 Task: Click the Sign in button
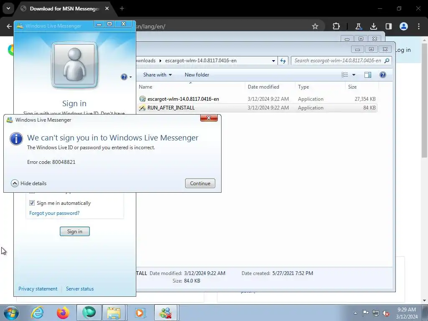[x=75, y=232]
